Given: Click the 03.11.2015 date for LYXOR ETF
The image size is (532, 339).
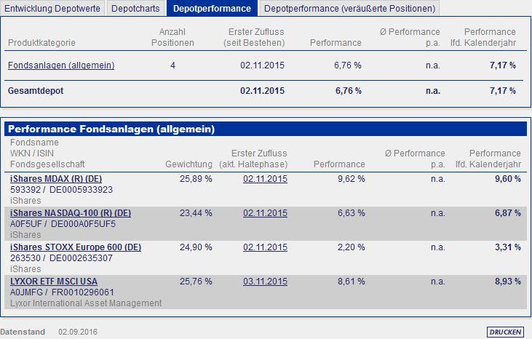Looking at the screenshot, I should coord(265,282).
